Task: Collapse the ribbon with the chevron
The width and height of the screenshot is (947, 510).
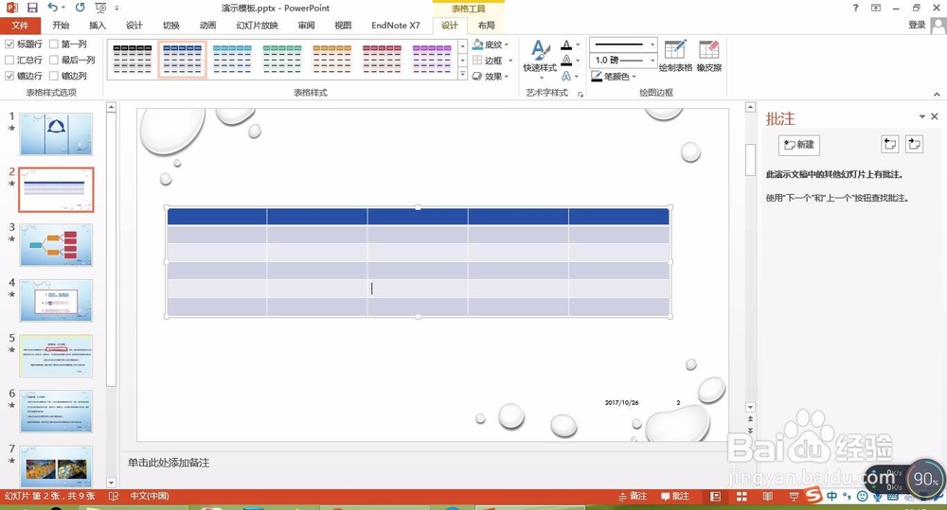Action: click(x=937, y=95)
